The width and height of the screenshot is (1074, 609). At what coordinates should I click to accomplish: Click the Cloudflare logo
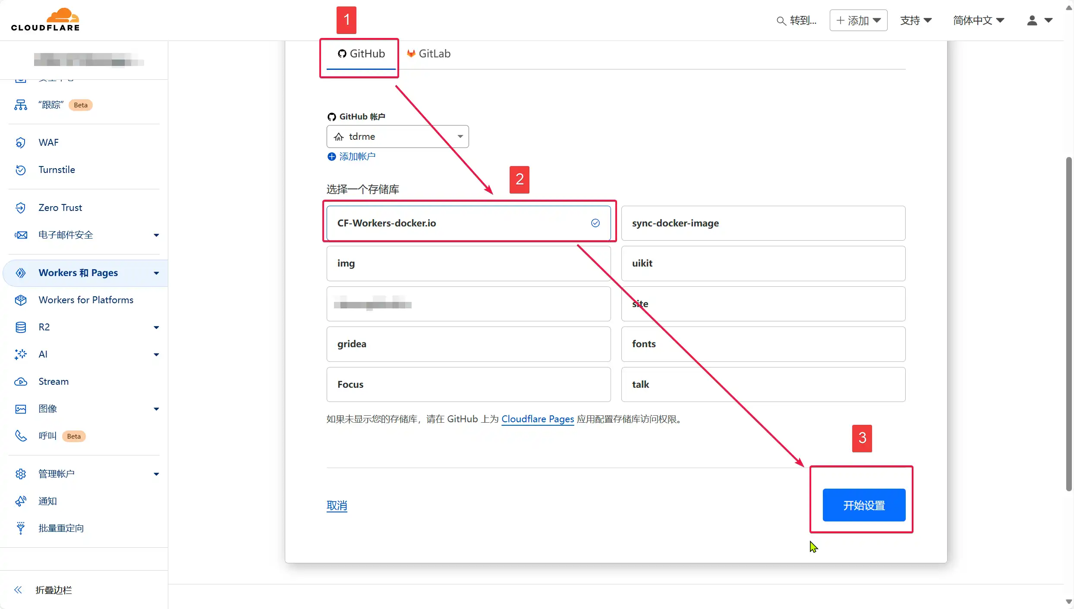pyautogui.click(x=45, y=20)
